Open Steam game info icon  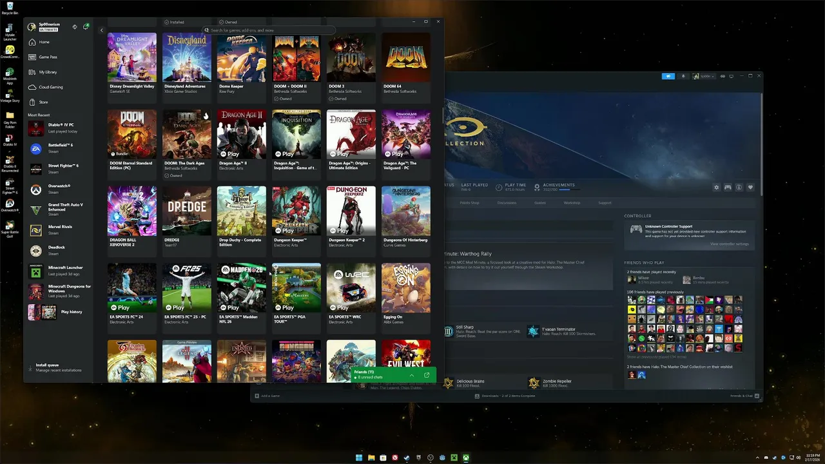point(739,188)
